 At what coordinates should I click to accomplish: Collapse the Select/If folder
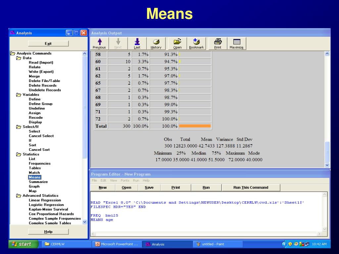pos(19,127)
